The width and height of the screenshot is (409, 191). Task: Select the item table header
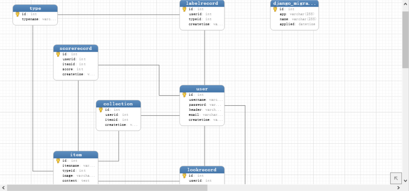(x=76, y=155)
